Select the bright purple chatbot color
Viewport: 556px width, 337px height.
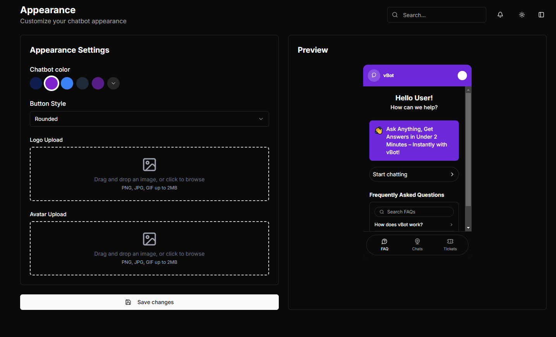click(x=51, y=83)
